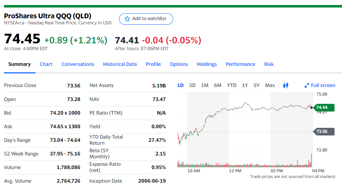Switch to the Chart tab
The image size is (342, 188).
[x=46, y=64]
